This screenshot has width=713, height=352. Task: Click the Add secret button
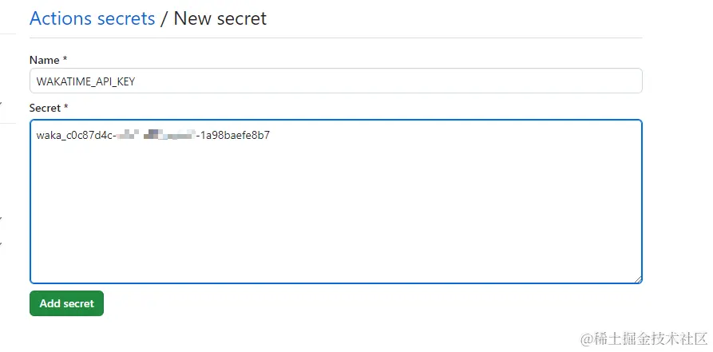point(66,303)
